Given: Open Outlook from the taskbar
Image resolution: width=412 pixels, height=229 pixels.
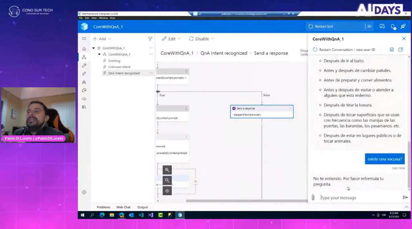Looking at the screenshot, I should (x=131, y=215).
